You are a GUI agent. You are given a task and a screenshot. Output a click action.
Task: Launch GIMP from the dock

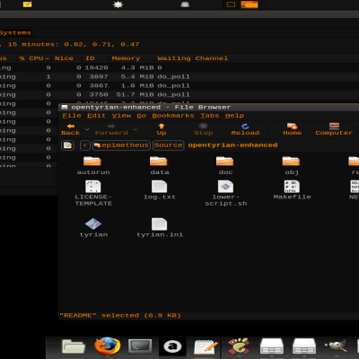[337, 346]
